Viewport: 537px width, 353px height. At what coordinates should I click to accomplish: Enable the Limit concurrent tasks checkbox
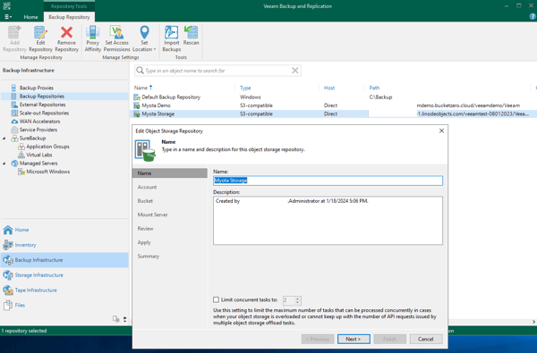point(216,300)
